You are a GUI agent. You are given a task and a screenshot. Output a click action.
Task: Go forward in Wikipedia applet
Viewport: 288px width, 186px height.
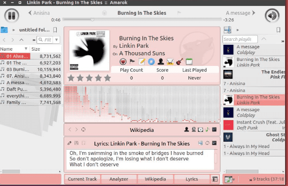click(76, 129)
